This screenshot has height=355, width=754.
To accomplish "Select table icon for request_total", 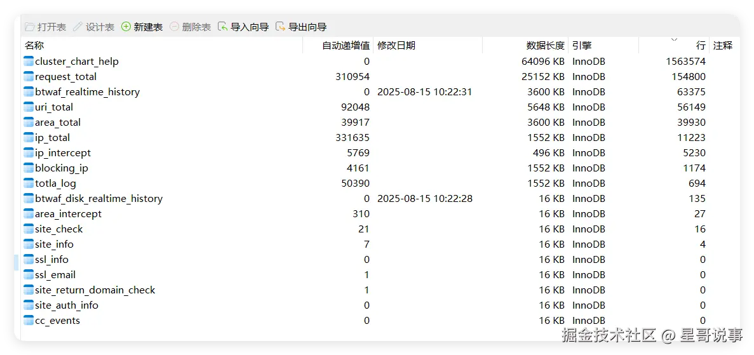I will [x=29, y=76].
